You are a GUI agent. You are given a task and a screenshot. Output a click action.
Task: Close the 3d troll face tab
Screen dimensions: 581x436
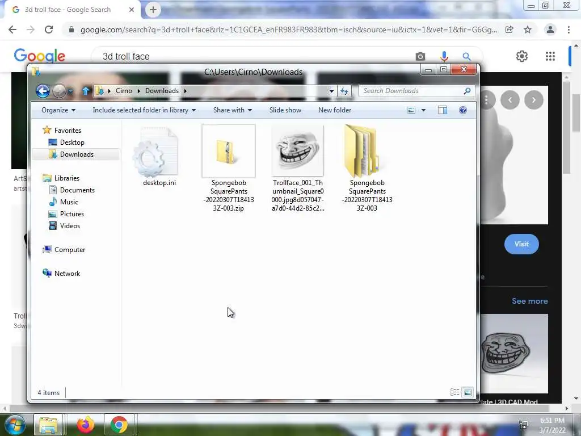point(132,10)
